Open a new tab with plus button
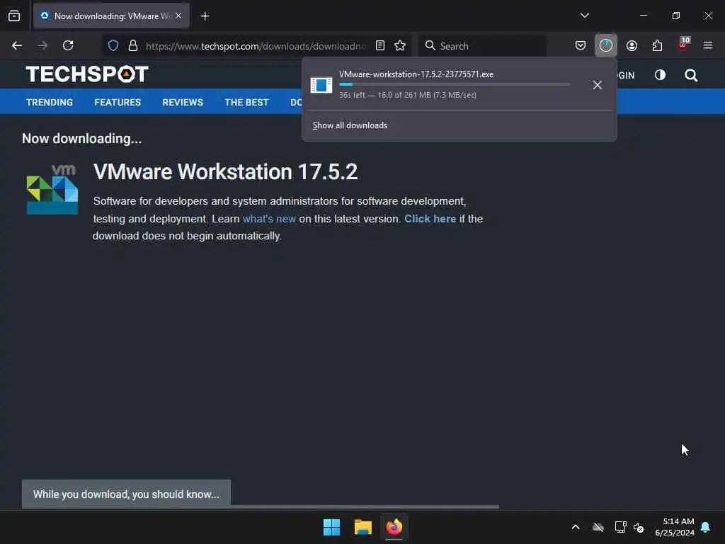This screenshot has height=544, width=725. coord(205,16)
